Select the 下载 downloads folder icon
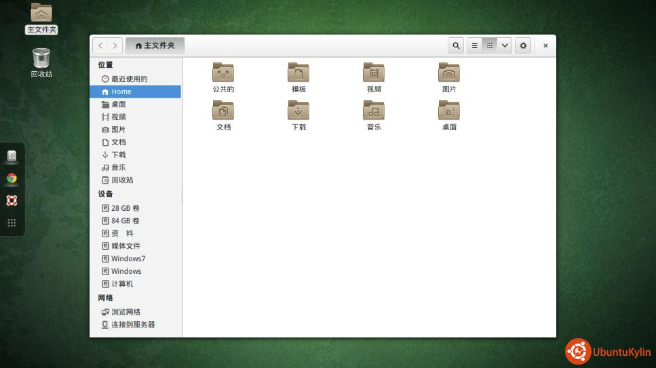Image resolution: width=656 pixels, height=368 pixels. [298, 110]
